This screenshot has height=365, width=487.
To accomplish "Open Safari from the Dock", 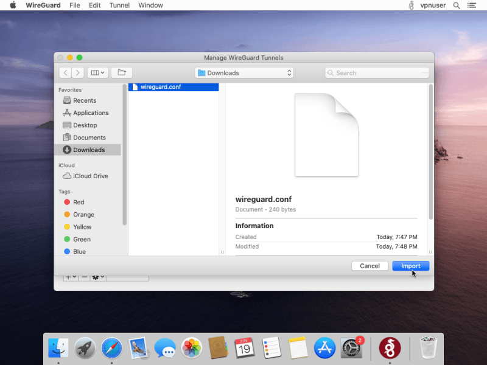I will (111, 348).
